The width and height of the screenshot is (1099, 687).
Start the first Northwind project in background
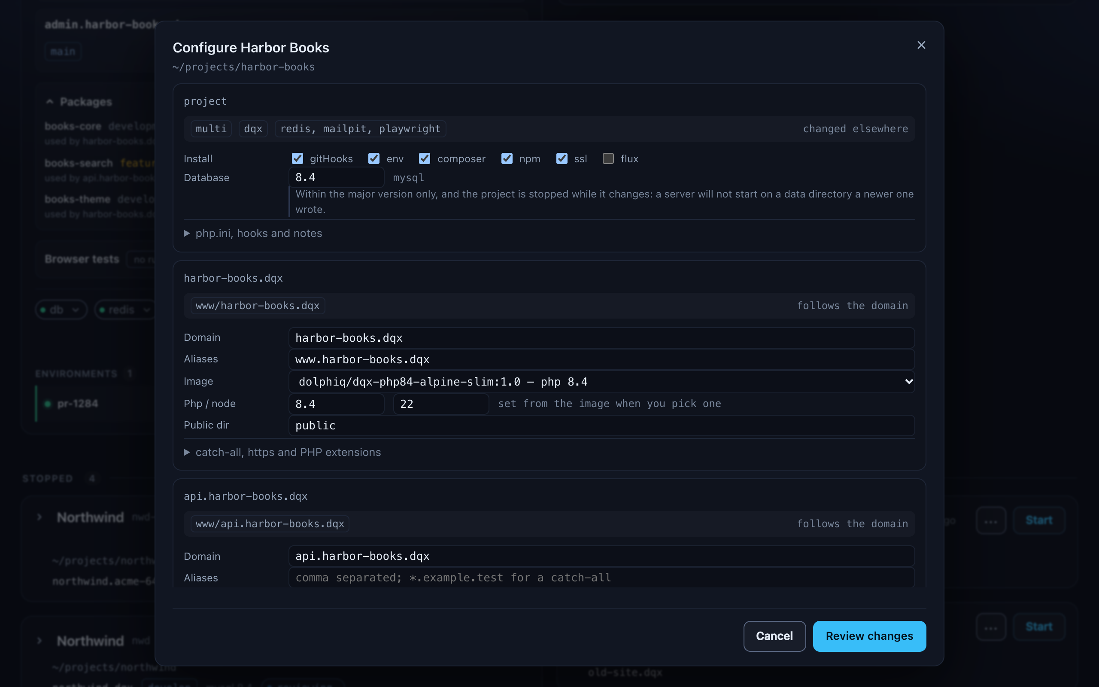tap(1039, 520)
